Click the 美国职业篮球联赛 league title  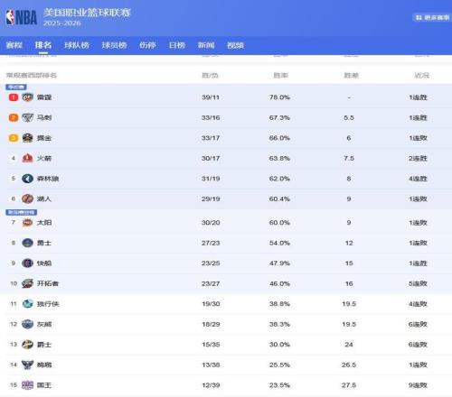pyautogui.click(x=87, y=13)
